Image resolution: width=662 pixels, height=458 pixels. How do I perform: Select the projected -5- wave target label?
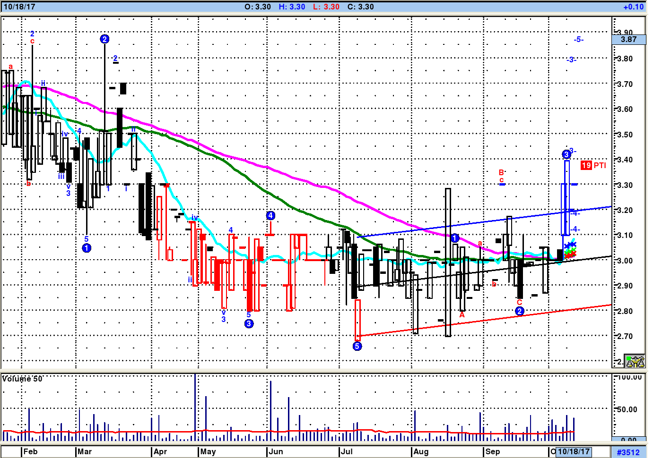[x=578, y=40]
